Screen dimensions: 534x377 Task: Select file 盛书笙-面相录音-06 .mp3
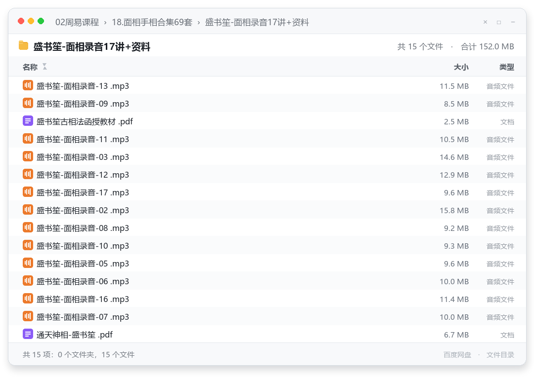267,281
